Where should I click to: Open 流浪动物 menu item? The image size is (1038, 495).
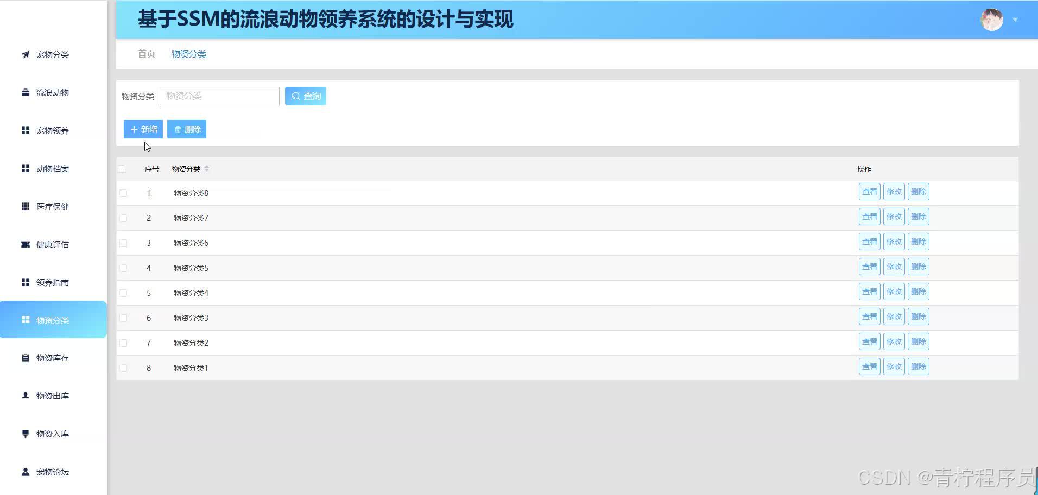pyautogui.click(x=53, y=92)
